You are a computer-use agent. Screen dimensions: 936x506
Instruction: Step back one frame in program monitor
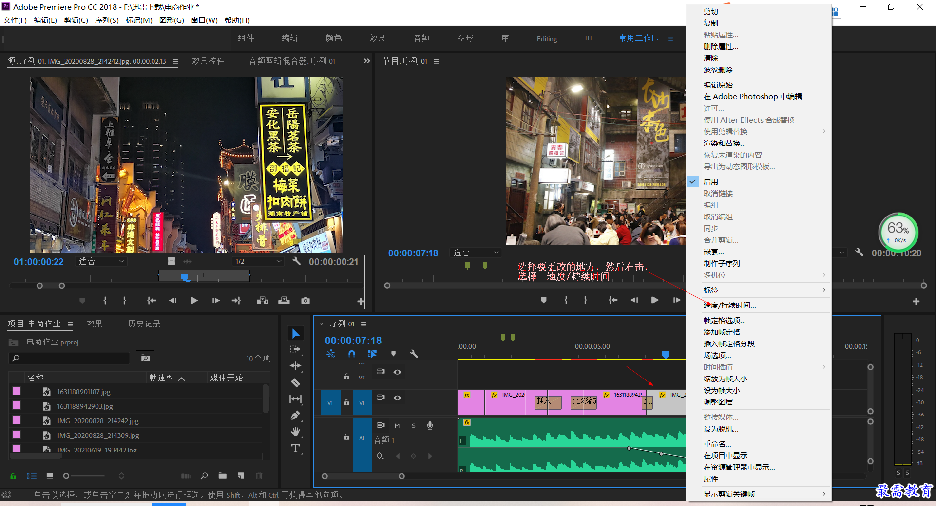pos(634,300)
